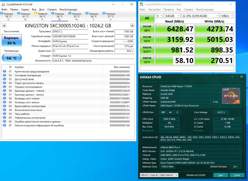This screenshot has width=248, height=181.
Task: Run the RND4K Q32T1 test
Action: coord(147,50)
